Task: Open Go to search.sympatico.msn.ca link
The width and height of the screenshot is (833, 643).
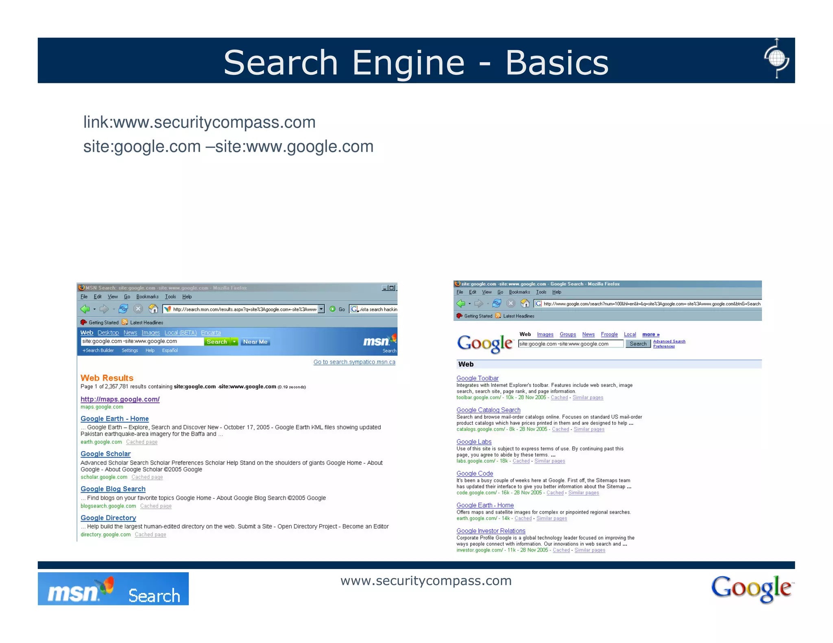Action: [354, 362]
